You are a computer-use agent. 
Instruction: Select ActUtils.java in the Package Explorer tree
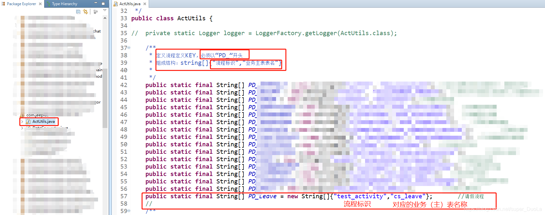point(44,122)
